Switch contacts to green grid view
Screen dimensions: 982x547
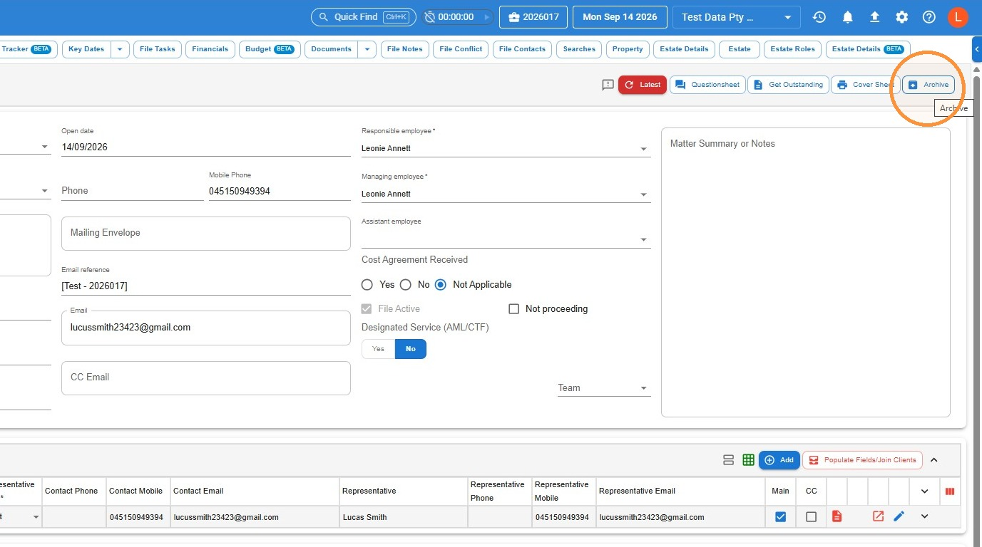pos(748,460)
